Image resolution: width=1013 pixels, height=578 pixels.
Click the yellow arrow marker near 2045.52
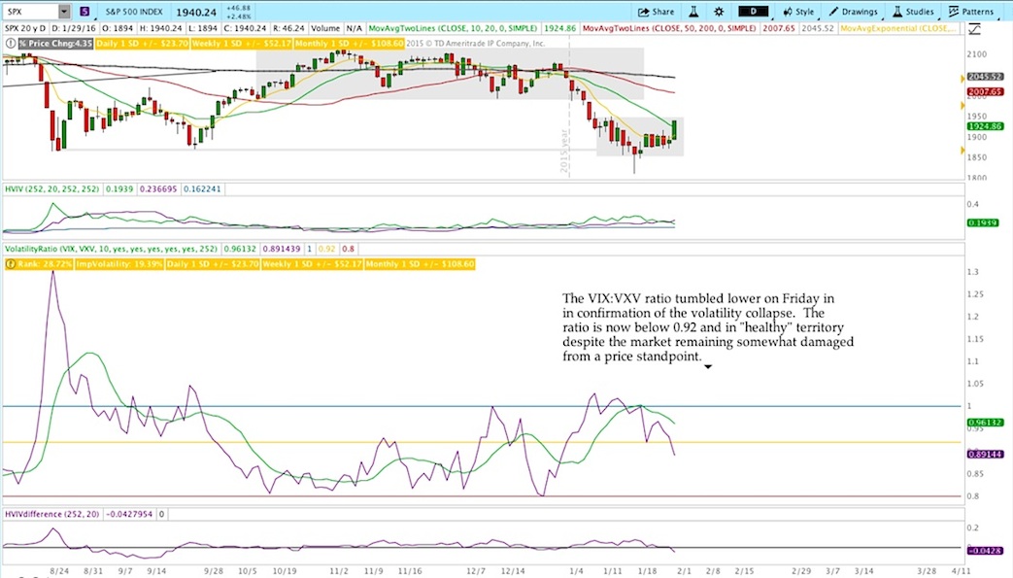click(x=962, y=79)
